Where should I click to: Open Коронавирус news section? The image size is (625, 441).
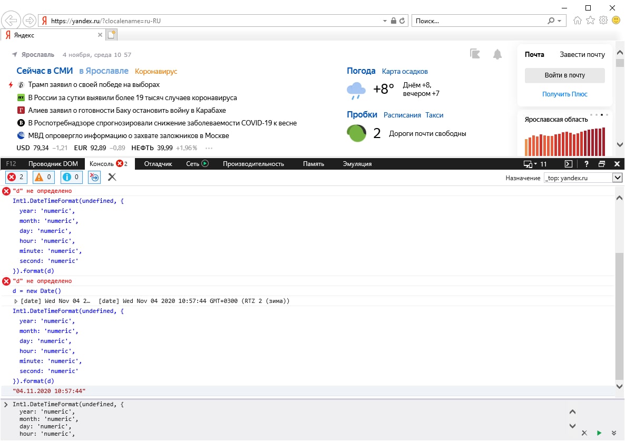coord(156,71)
